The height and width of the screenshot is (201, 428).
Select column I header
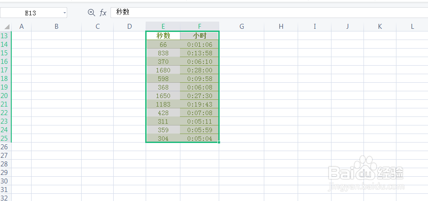pos(314,27)
